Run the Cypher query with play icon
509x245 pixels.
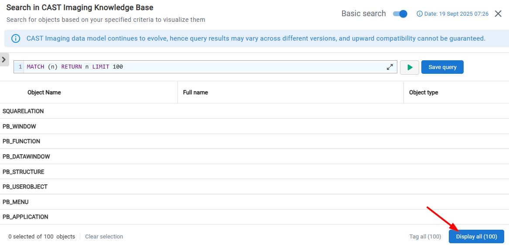coord(409,67)
